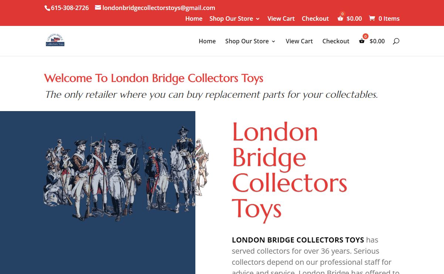The width and height of the screenshot is (444, 274).
Task: Select Checkout in the red top bar
Action: [315, 19]
